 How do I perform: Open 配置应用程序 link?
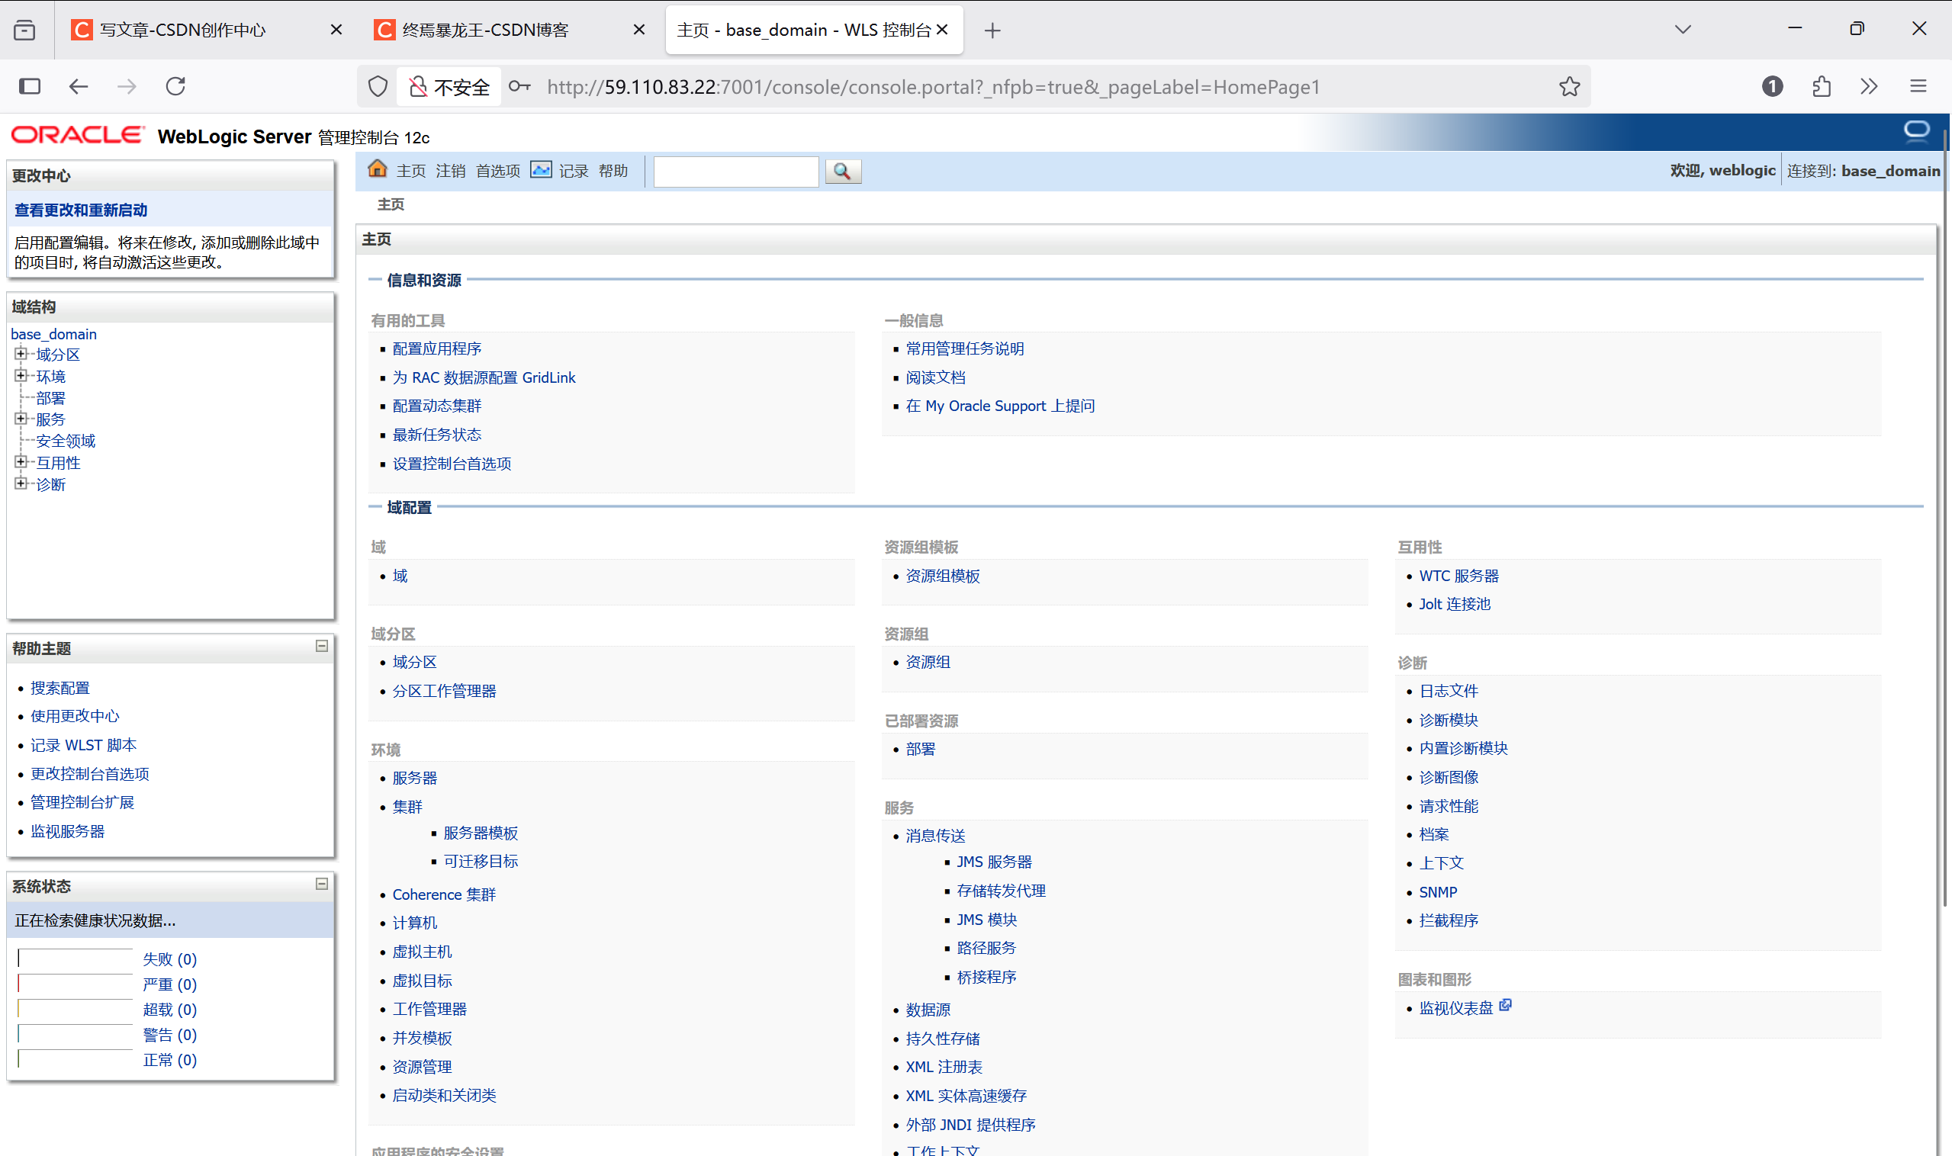point(437,349)
